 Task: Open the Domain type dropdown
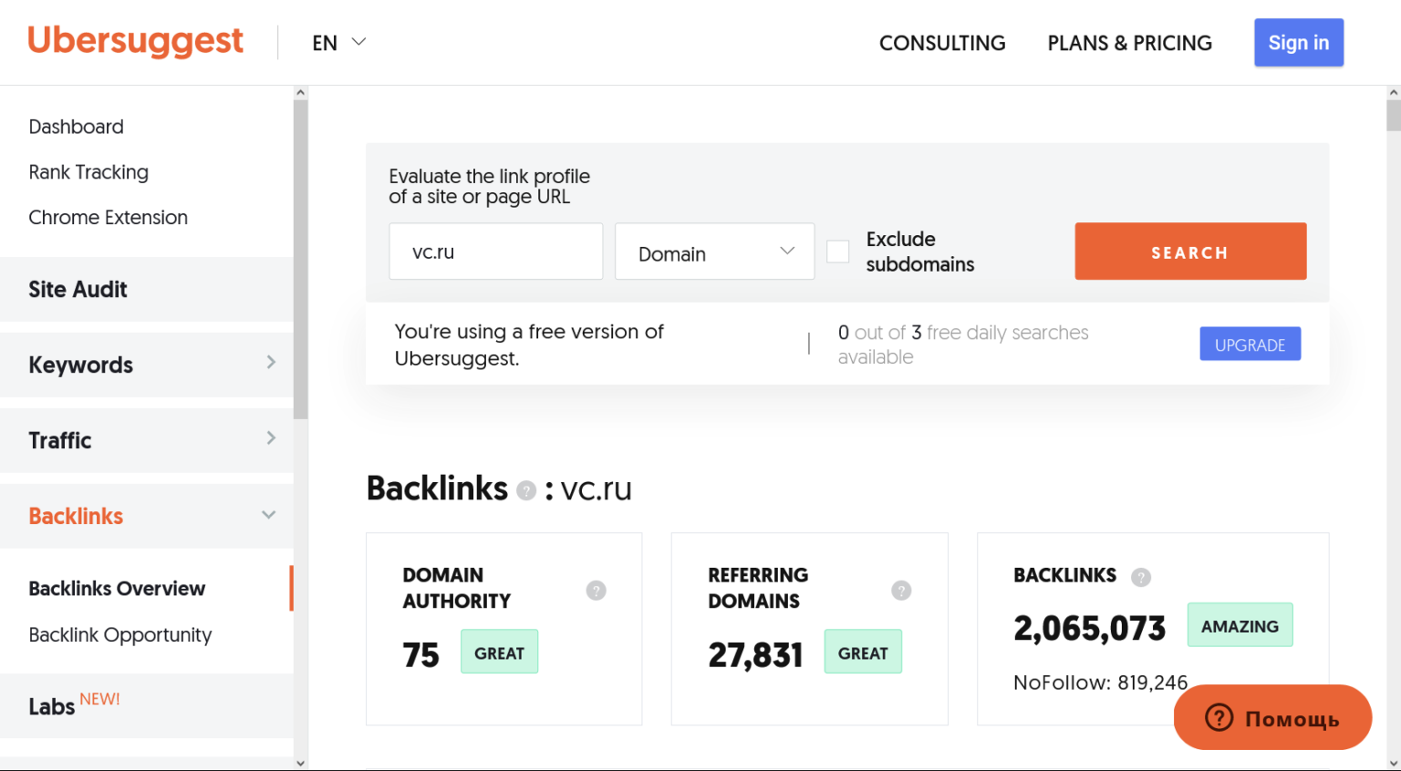(x=714, y=252)
